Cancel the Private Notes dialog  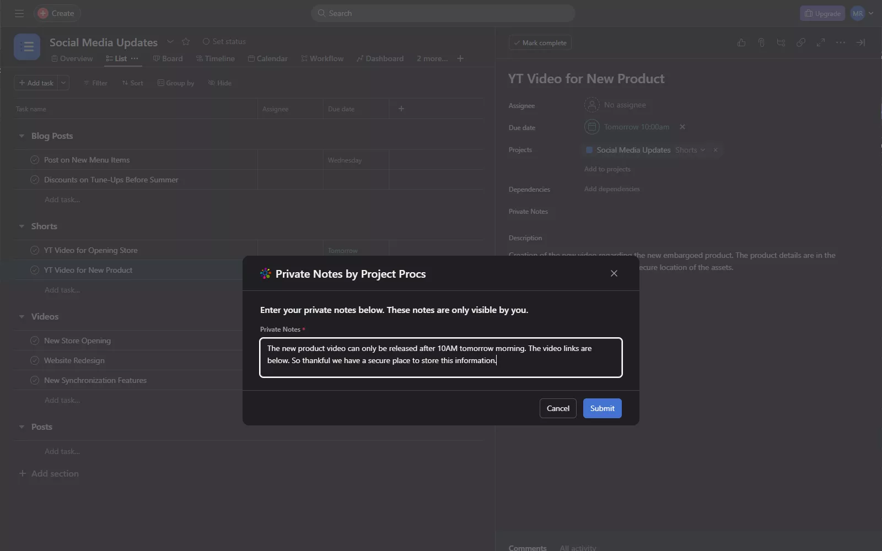(x=558, y=408)
